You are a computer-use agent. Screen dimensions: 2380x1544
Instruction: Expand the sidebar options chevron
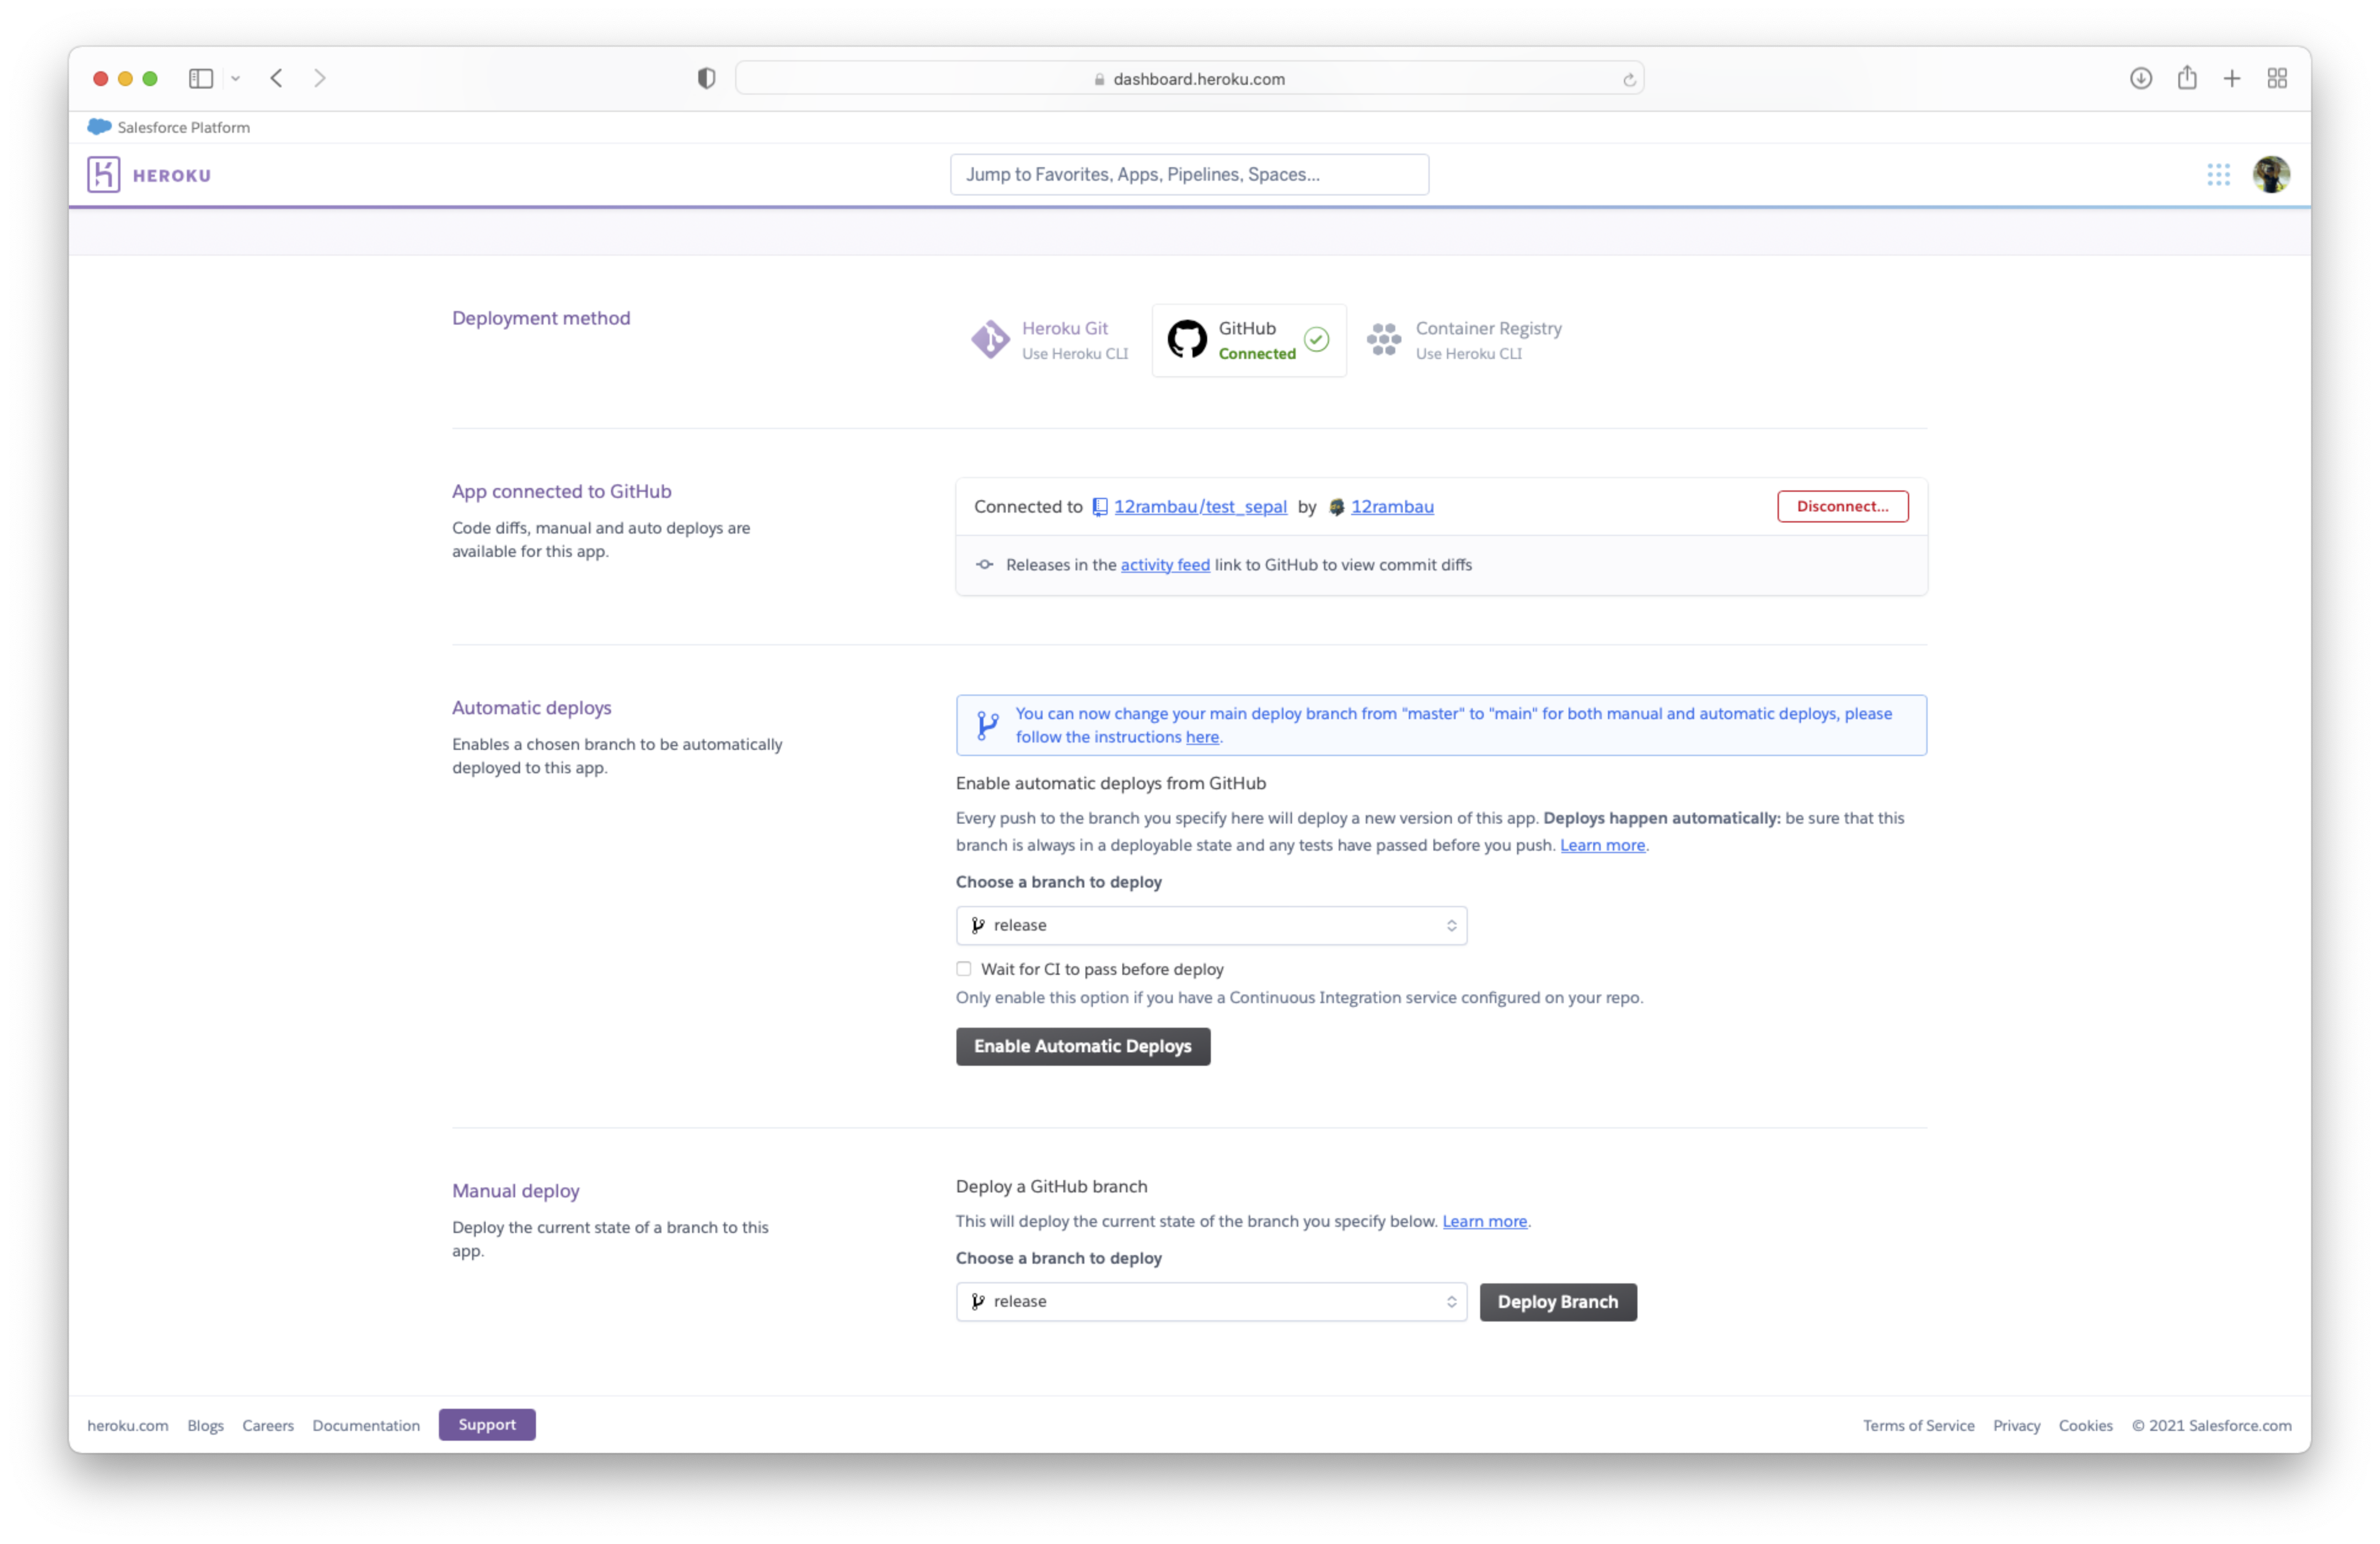point(235,78)
